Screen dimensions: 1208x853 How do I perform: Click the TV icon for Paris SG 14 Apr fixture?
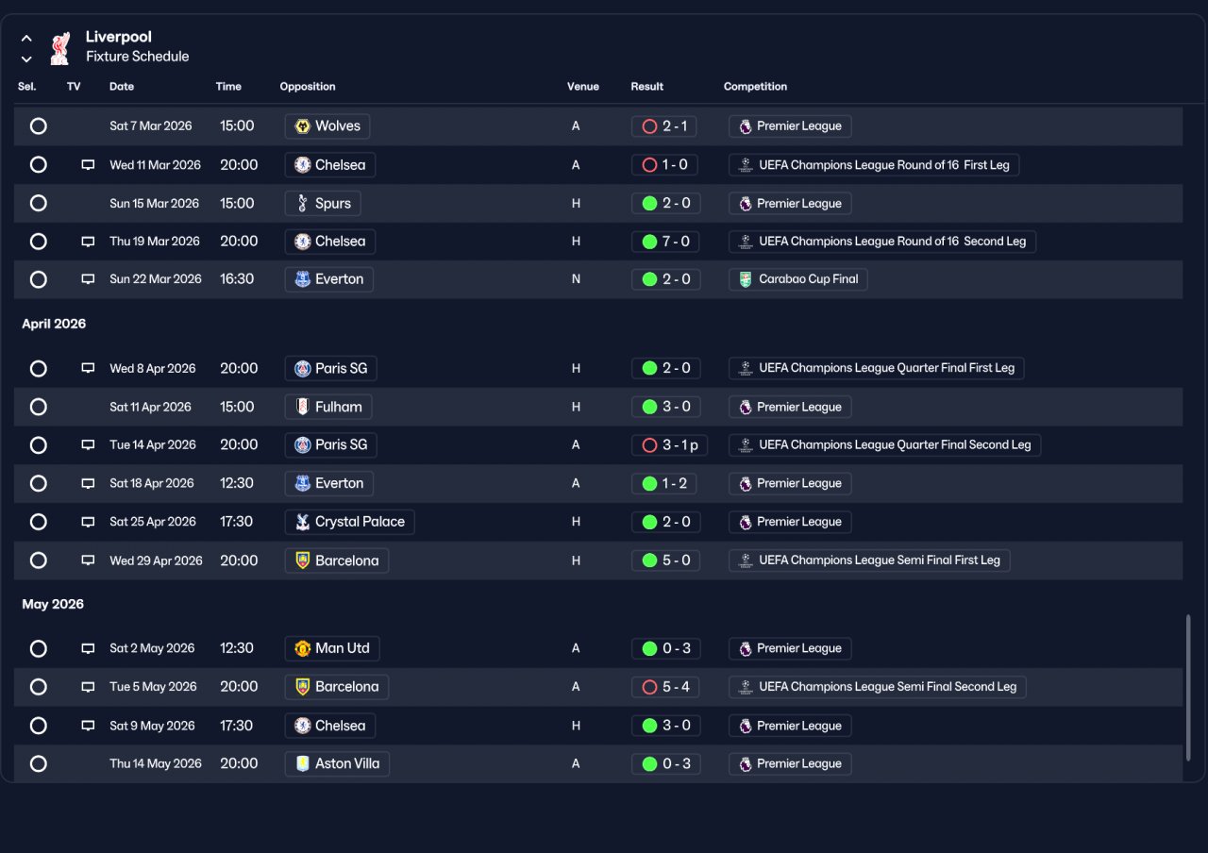[88, 445]
